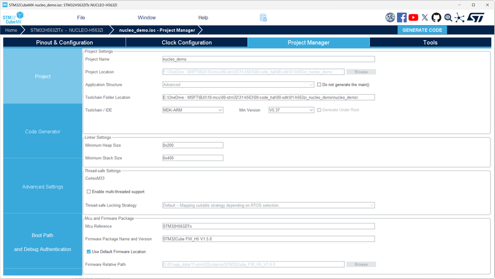
Task: Click the Minimum Heap Size field
Action: [x=193, y=145]
